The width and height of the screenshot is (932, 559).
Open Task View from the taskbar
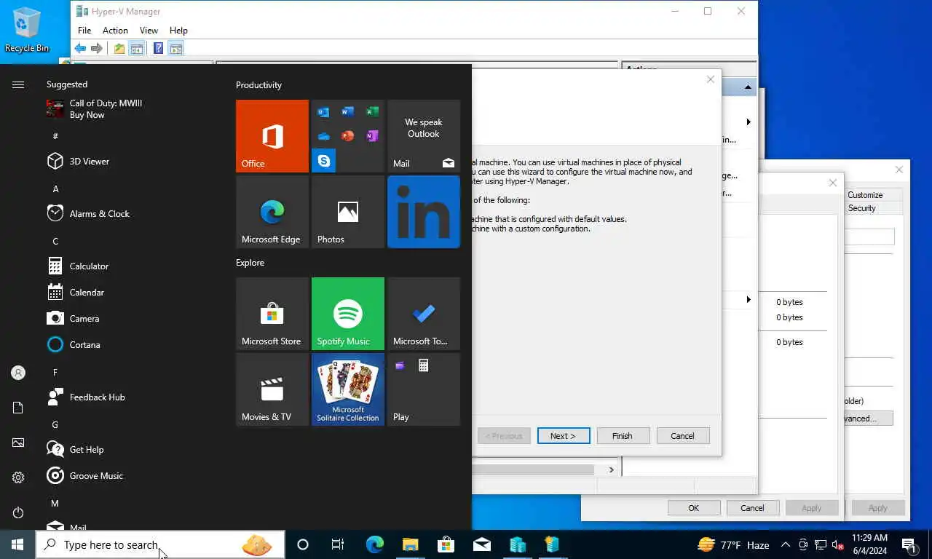click(338, 544)
